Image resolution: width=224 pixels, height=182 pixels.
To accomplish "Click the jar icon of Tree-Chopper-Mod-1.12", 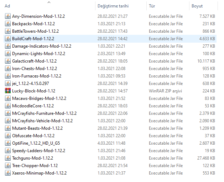I will click(8, 165).
